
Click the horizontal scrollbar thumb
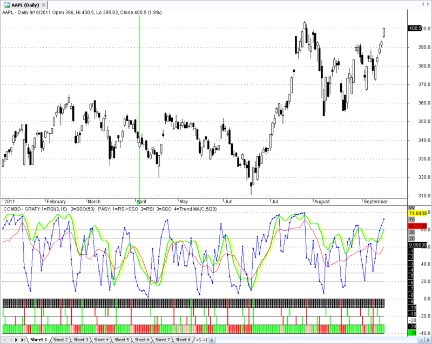point(421,340)
